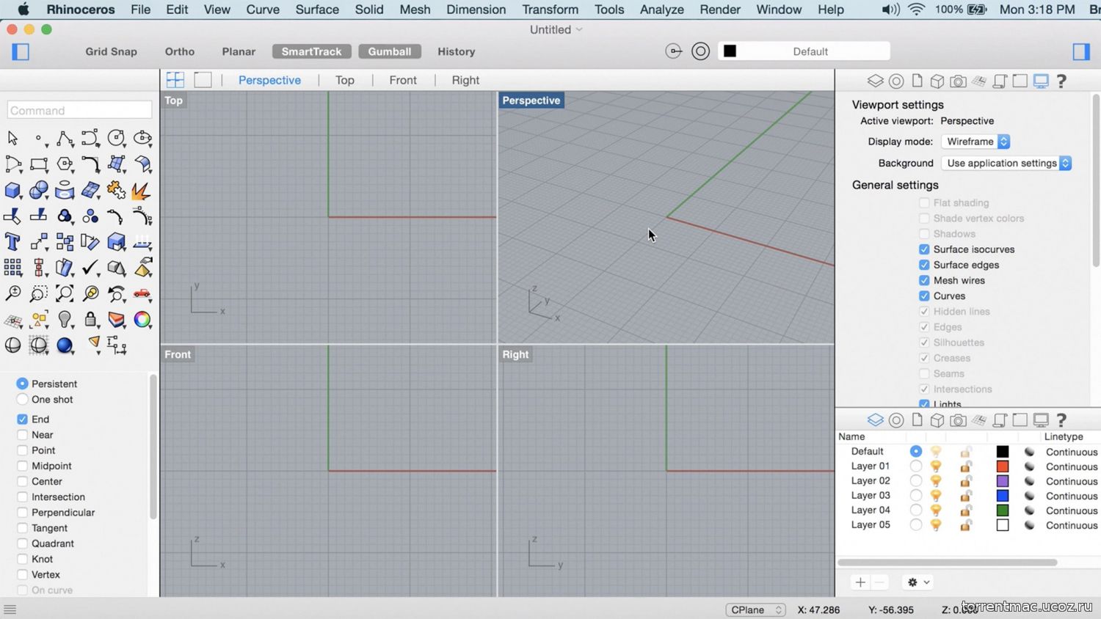Open the Curve menu
Screen dimensions: 1101x619
pos(263,10)
